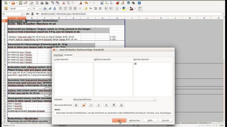This screenshot has height=127, width=227.
Task: Open Styles and Formatting
Action: (x=6, y=8)
